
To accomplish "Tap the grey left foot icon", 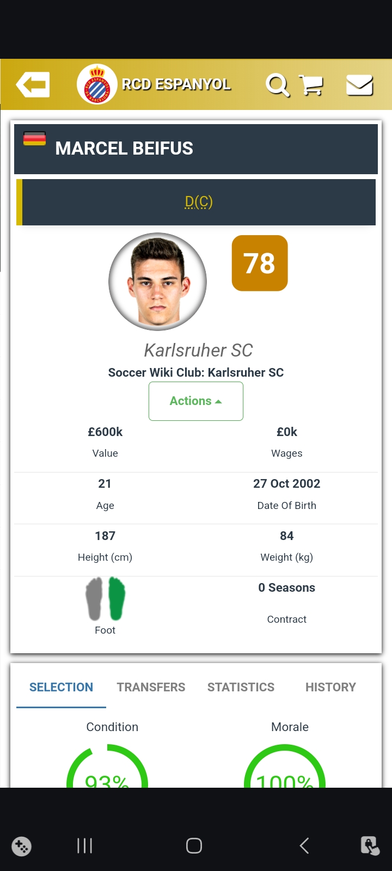I will pos(94,599).
